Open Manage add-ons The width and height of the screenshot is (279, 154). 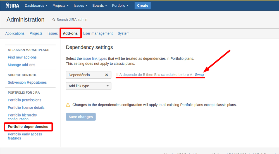pyautogui.click(x=21, y=65)
